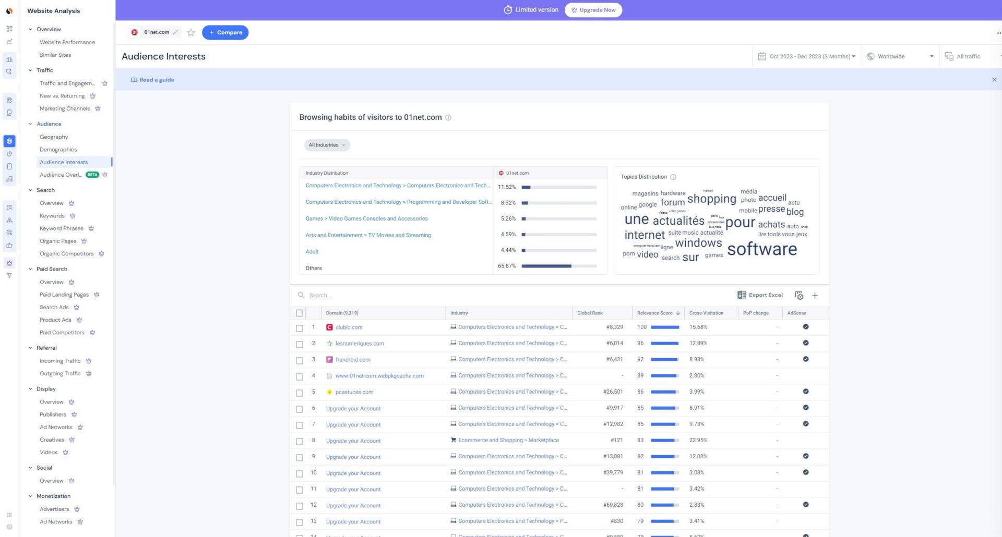Click the AdSense checkmark for clubic.com
The image size is (1002, 537).
(806, 327)
